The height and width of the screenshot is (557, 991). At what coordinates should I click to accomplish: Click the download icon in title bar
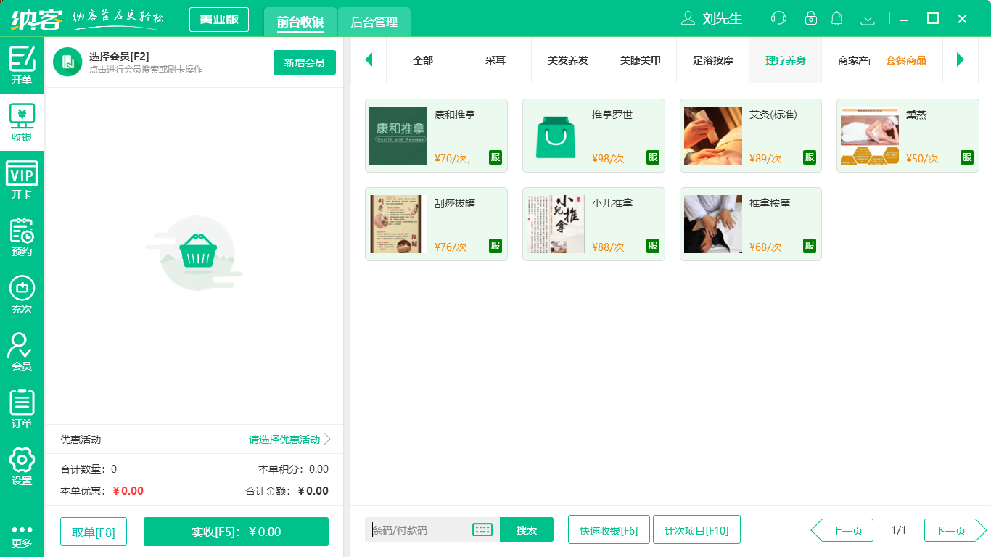pyautogui.click(x=867, y=18)
